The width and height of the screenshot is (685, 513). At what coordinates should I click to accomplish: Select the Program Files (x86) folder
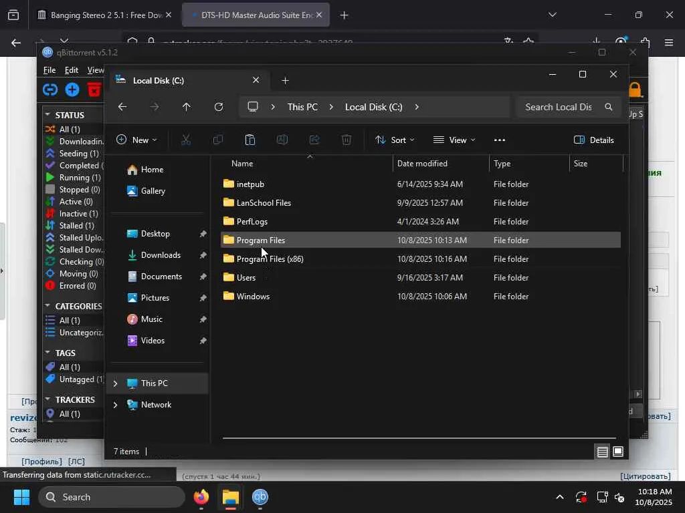click(270, 259)
